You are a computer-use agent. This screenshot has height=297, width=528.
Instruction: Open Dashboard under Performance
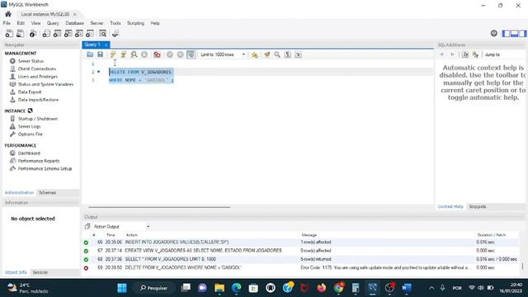point(29,153)
